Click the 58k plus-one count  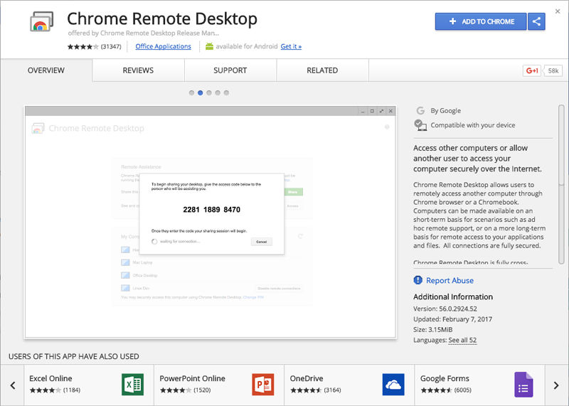click(553, 71)
